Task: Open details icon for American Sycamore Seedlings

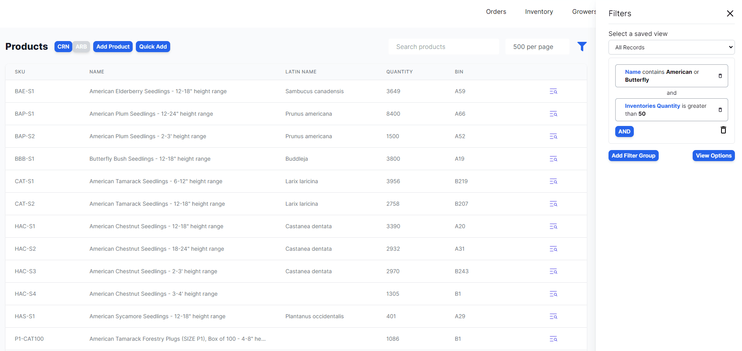Action: (x=553, y=316)
